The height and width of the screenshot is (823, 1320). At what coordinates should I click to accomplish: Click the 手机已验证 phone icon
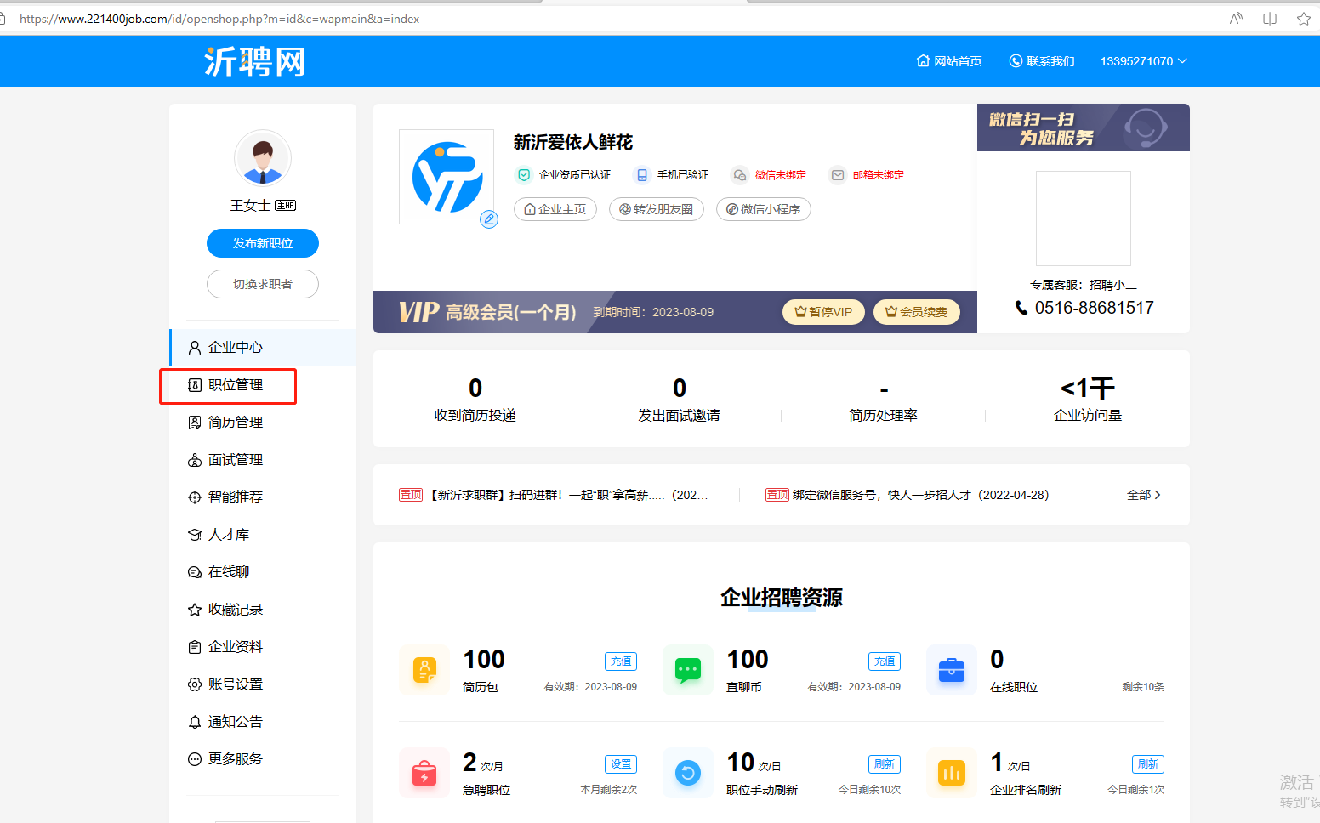coord(642,175)
